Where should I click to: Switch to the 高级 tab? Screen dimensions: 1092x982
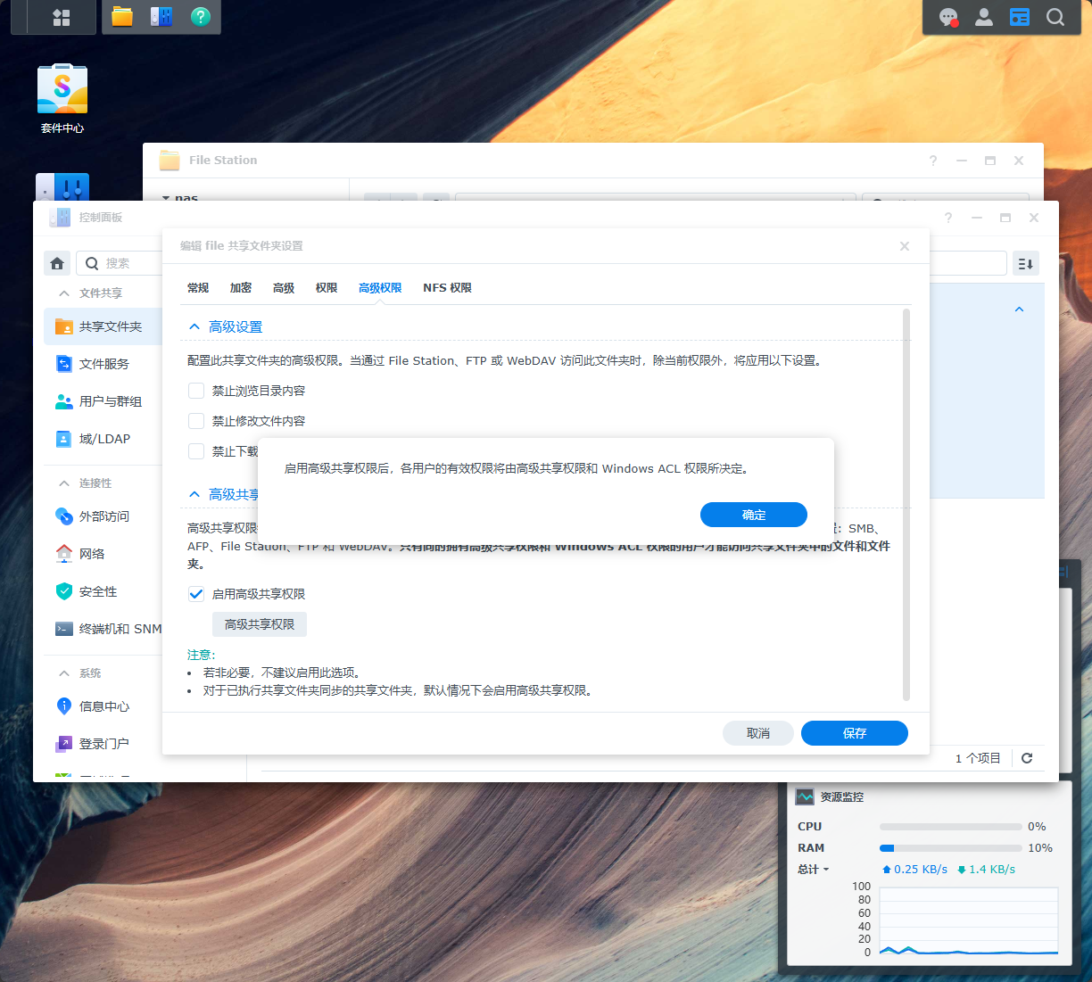coord(284,288)
